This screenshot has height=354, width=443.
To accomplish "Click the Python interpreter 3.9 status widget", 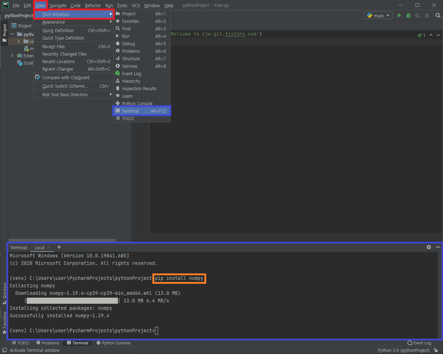I will [x=403, y=350].
